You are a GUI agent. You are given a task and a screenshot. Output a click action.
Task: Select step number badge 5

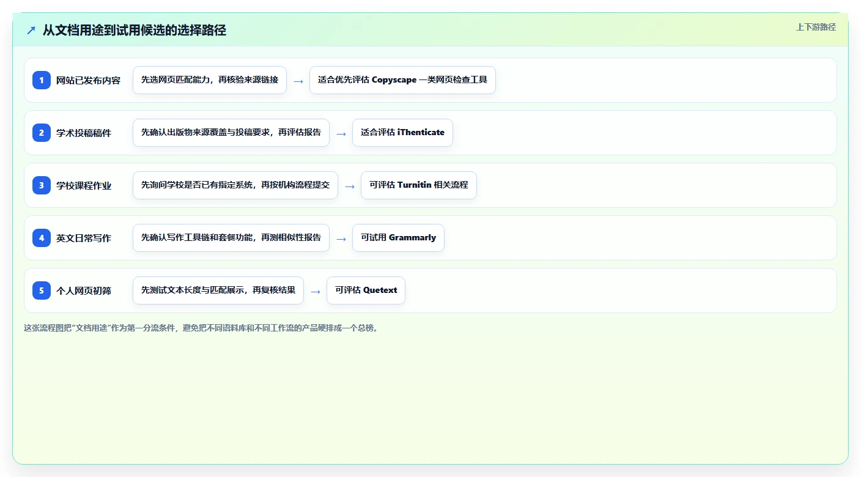click(x=42, y=290)
